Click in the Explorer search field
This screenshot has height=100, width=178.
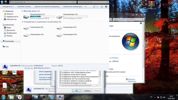93,2
